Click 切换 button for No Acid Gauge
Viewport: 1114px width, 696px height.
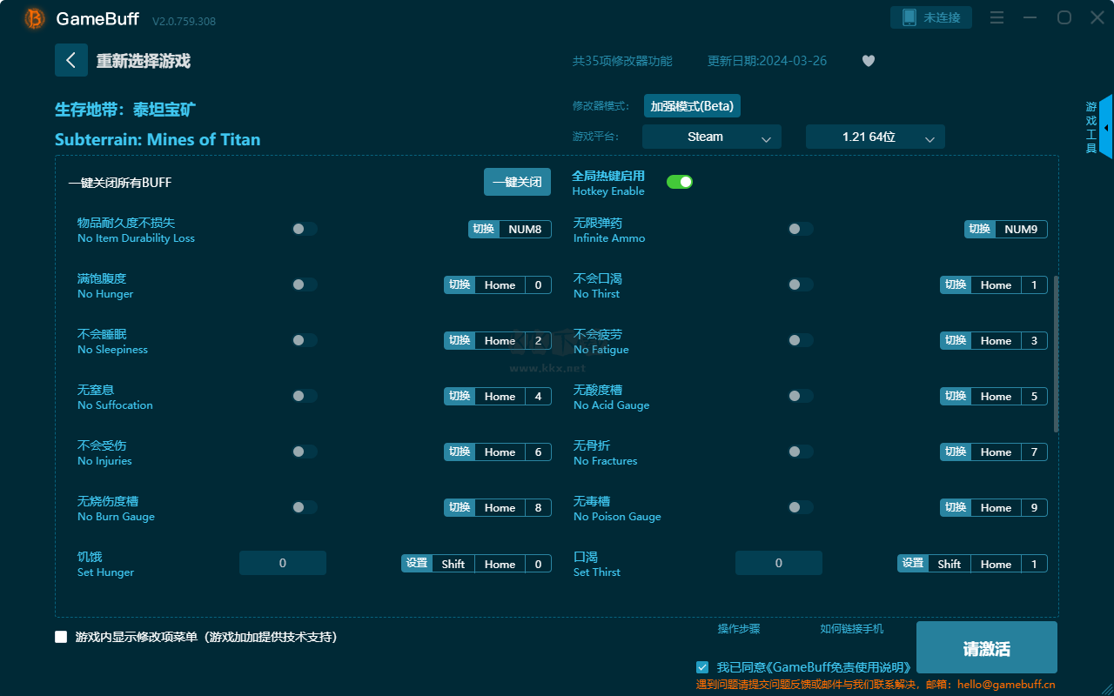point(956,396)
